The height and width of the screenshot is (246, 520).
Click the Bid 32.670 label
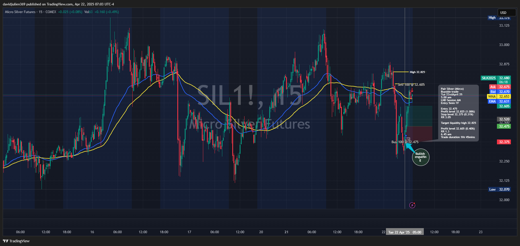tap(500, 92)
